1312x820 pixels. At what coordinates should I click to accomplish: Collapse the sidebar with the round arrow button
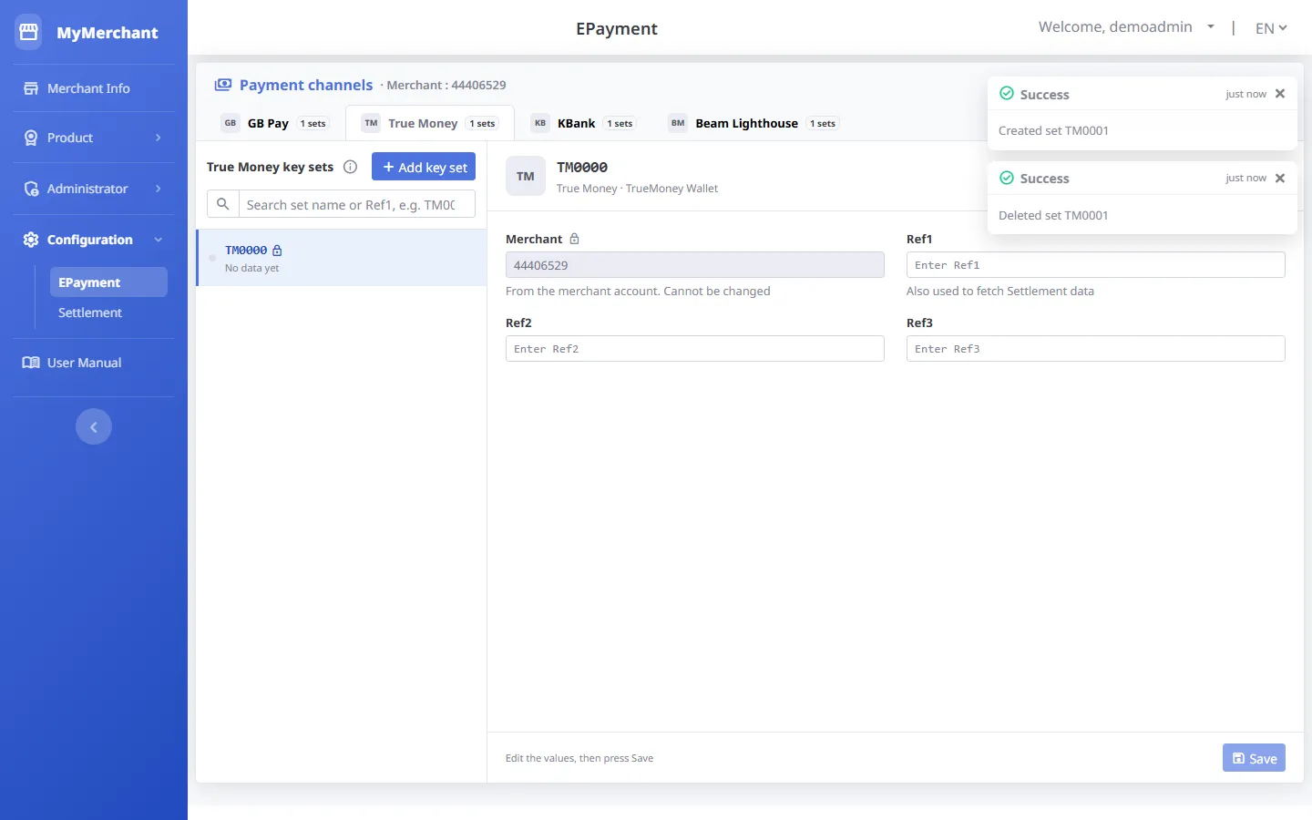click(94, 426)
